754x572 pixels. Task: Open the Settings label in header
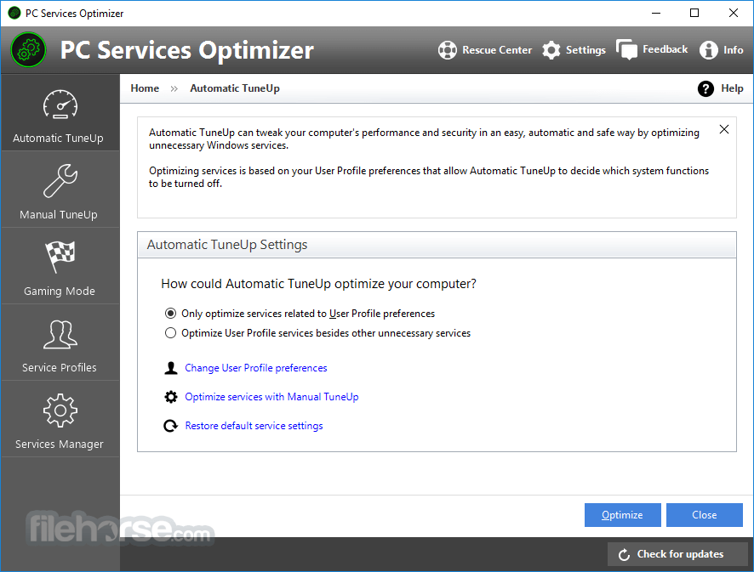[585, 50]
